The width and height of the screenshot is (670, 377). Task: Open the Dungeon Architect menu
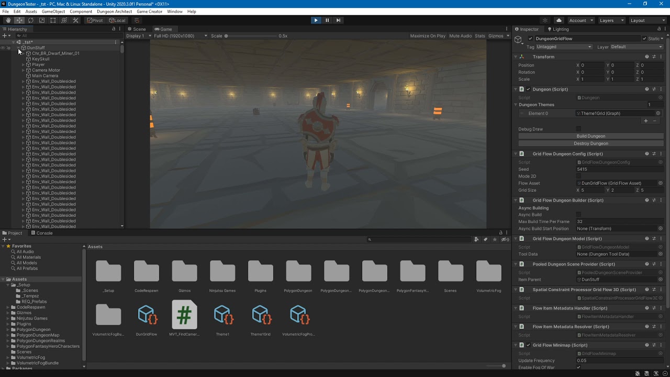point(115,12)
